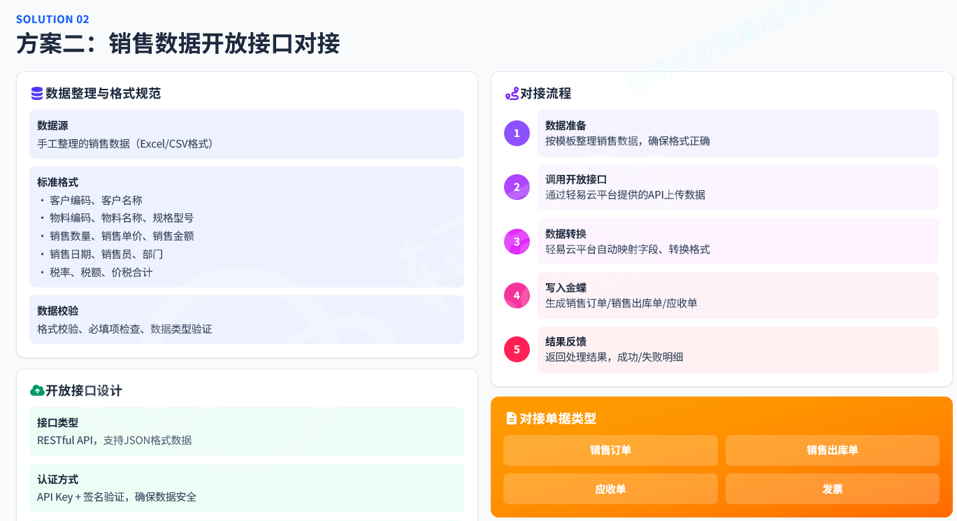Image resolution: width=957 pixels, height=521 pixels.
Task: Click the workflow icon beside 对接流程
Action: 512,94
